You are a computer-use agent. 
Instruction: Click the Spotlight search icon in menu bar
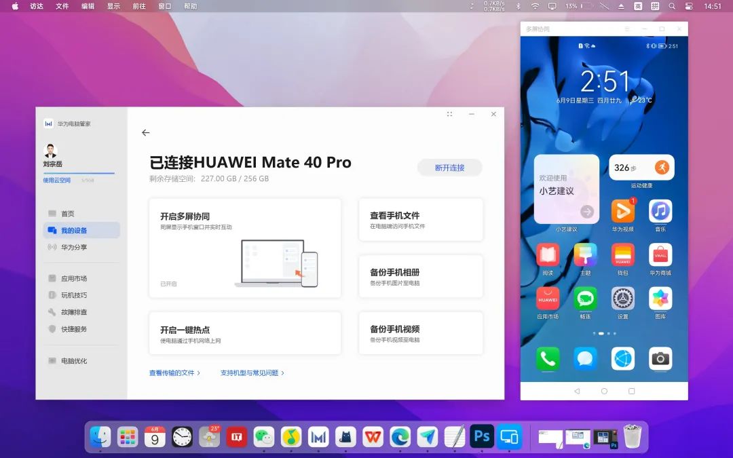[x=672, y=6]
